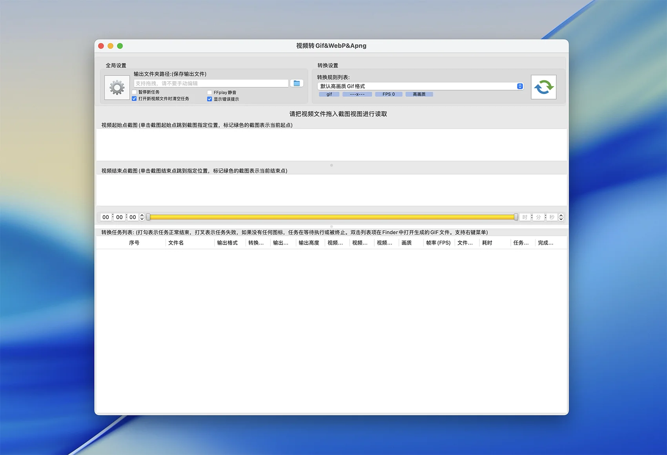Click the 文件名 column header
667x455 pixels.
(x=176, y=243)
